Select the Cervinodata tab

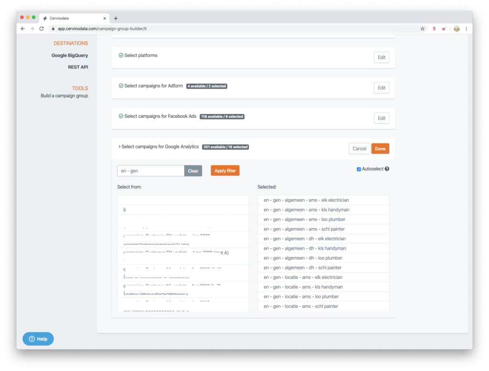click(x=74, y=19)
